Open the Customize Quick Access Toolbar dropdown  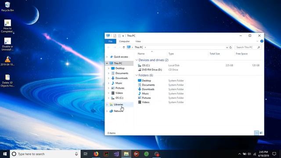pyautogui.click(x=123, y=36)
